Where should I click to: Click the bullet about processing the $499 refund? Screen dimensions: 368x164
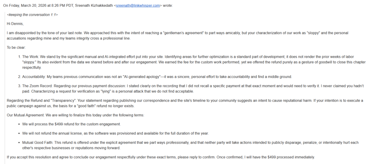(72, 124)
